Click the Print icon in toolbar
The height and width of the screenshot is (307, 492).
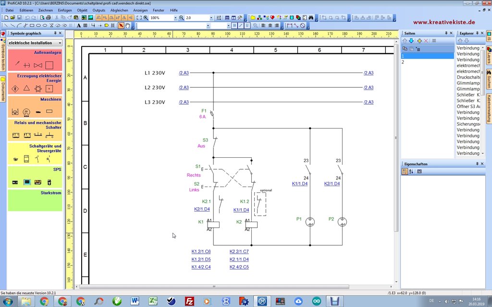(48, 18)
